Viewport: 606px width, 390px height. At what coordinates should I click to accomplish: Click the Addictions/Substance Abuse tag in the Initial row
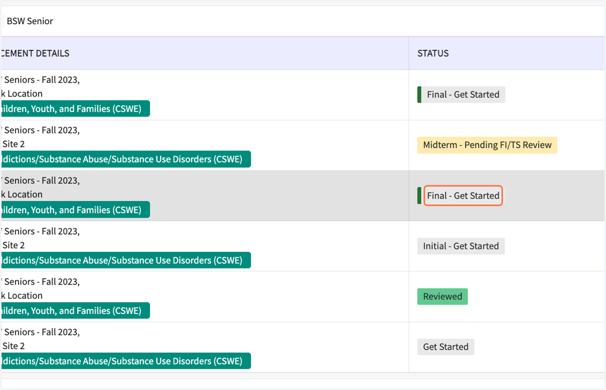(x=125, y=261)
